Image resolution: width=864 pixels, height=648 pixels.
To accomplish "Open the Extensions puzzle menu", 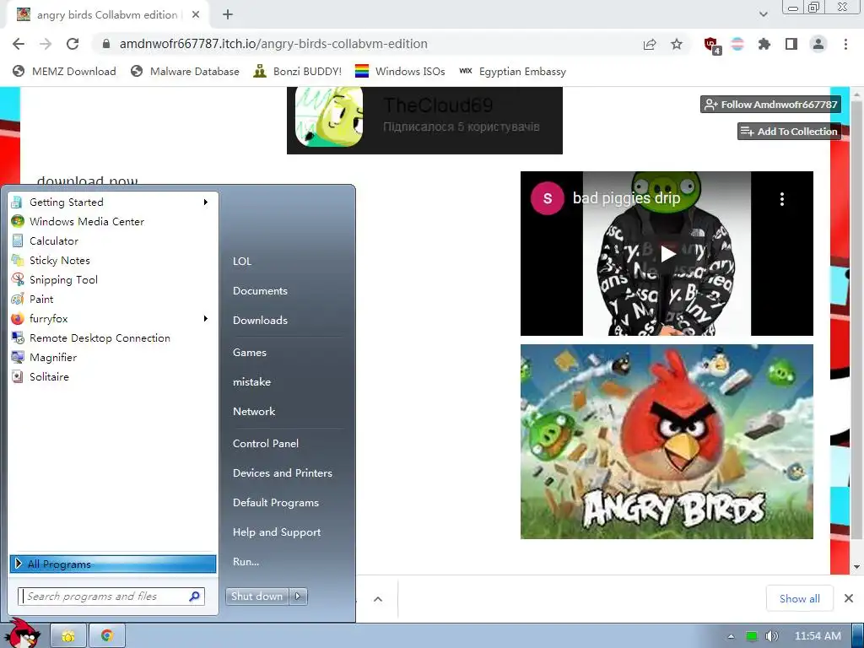I will tap(764, 44).
